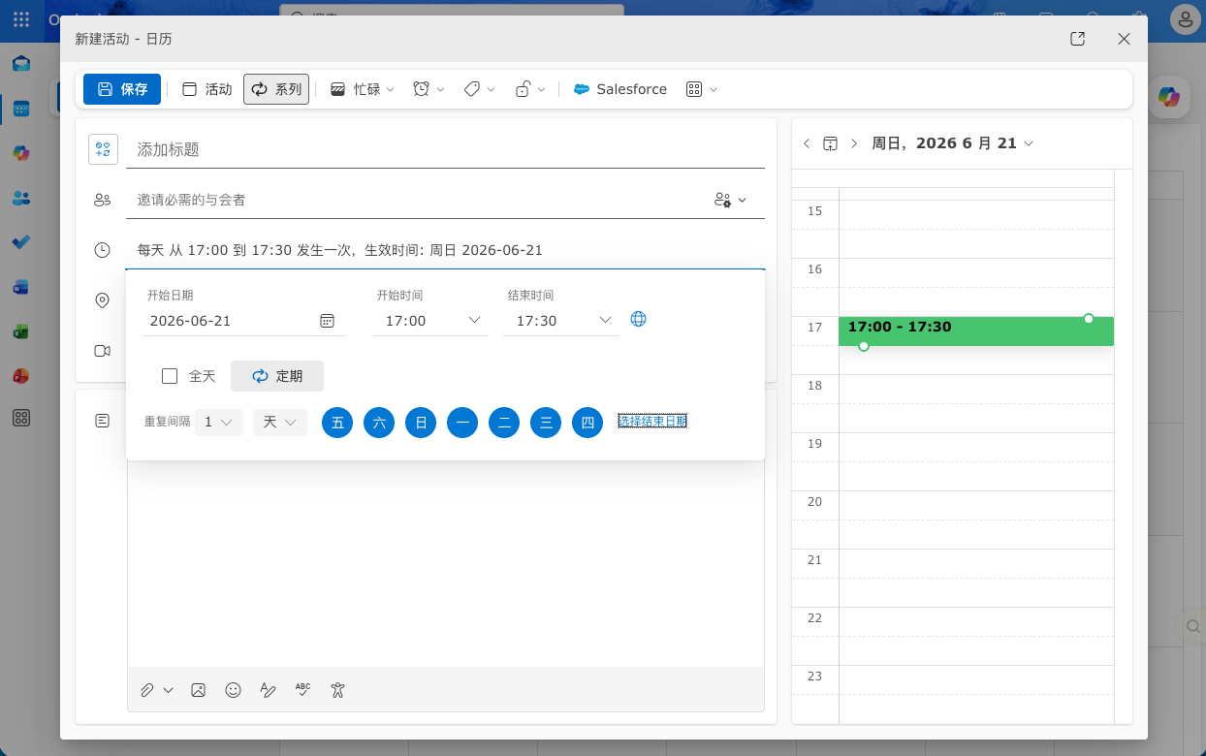The width and height of the screenshot is (1206, 756).
Task: Open Mail in the left sidebar
Action: (21, 64)
